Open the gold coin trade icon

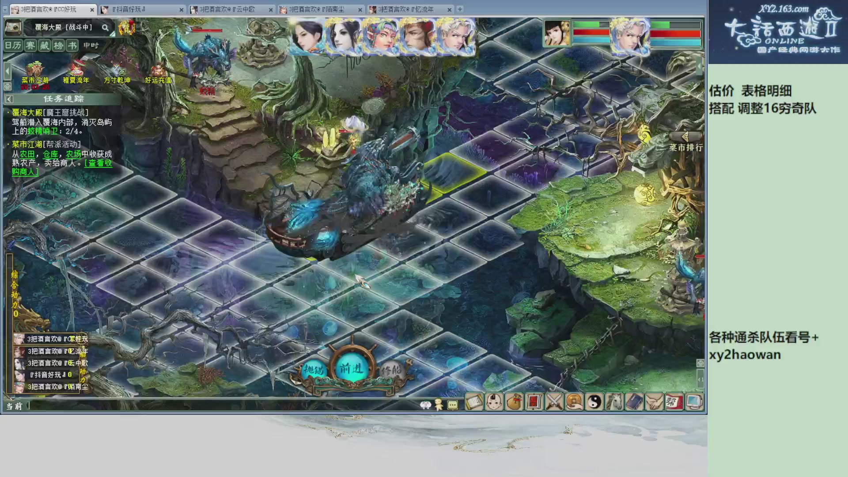(x=574, y=402)
